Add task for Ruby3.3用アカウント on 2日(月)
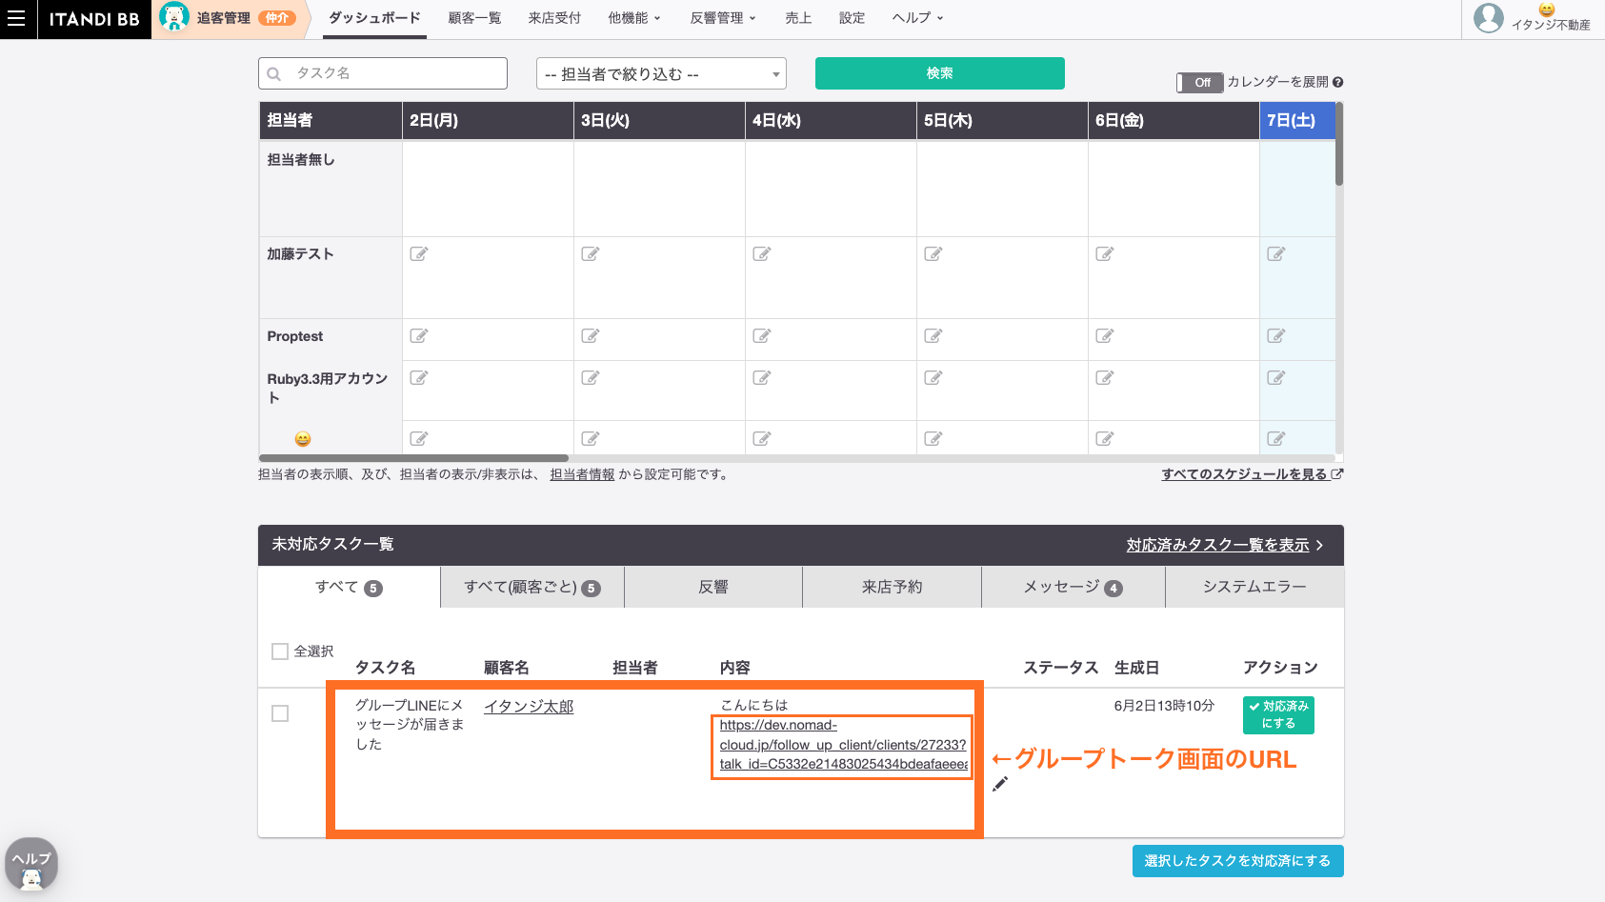1605x902 pixels. pos(419,378)
